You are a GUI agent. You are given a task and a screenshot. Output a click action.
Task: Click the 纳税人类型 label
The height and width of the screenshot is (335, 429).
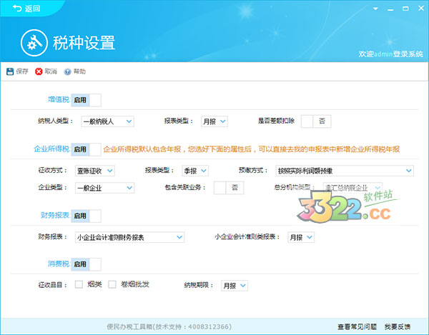(56, 121)
